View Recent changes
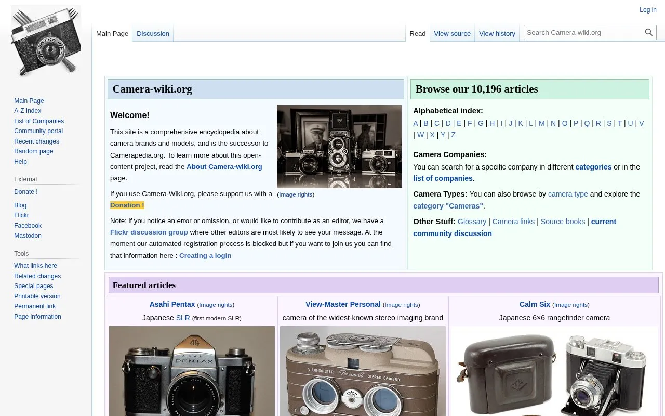This screenshot has width=665, height=416. tap(36, 141)
